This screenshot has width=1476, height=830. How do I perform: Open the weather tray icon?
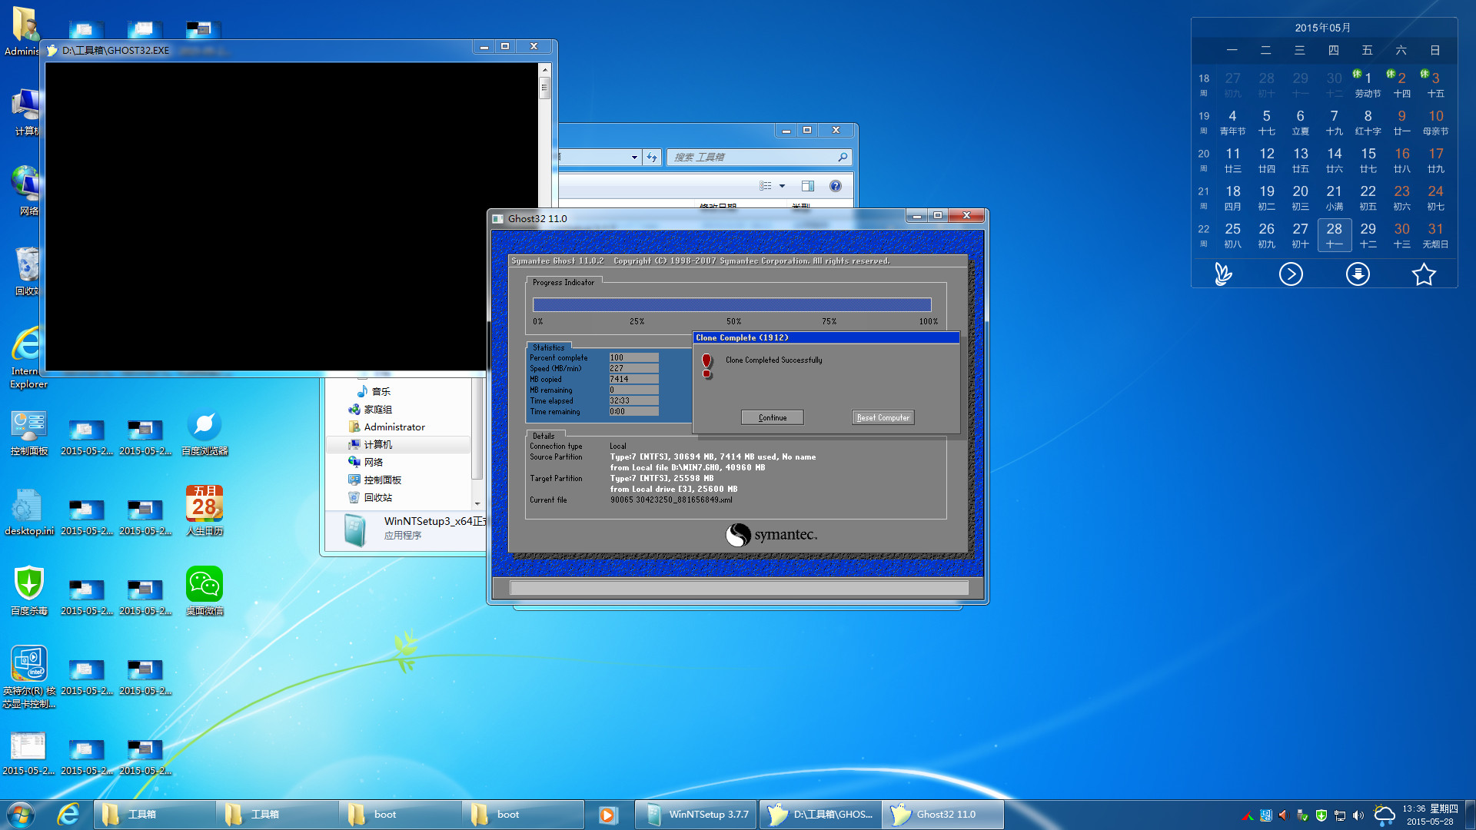tap(1384, 815)
